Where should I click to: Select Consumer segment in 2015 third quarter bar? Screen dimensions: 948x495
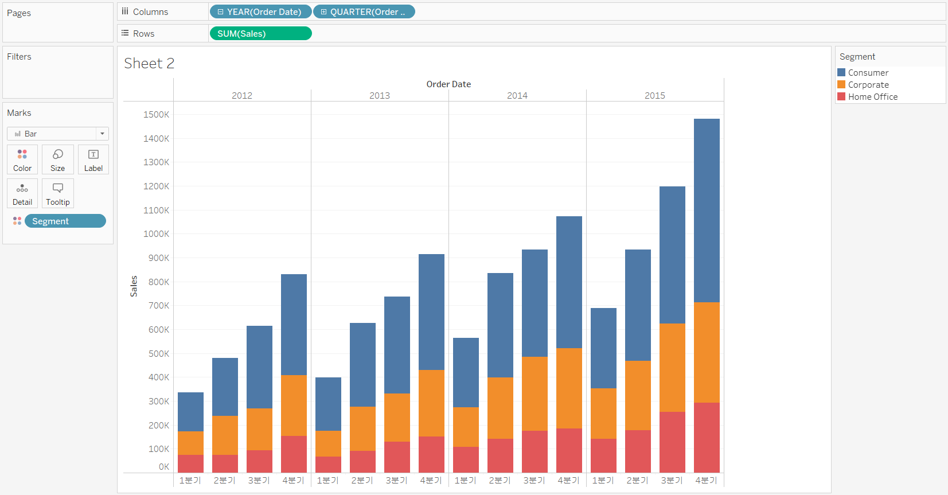672,255
